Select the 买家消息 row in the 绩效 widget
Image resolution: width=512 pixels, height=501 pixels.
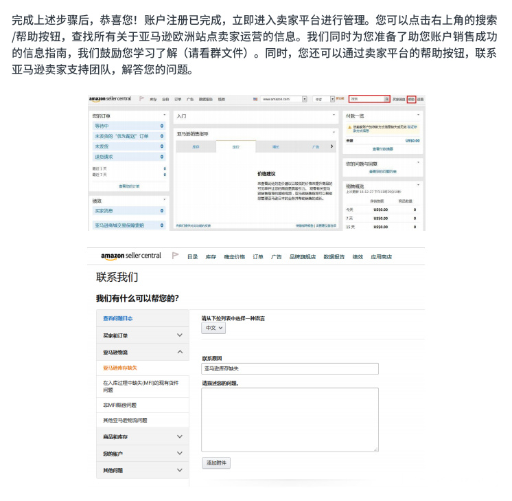point(129,210)
